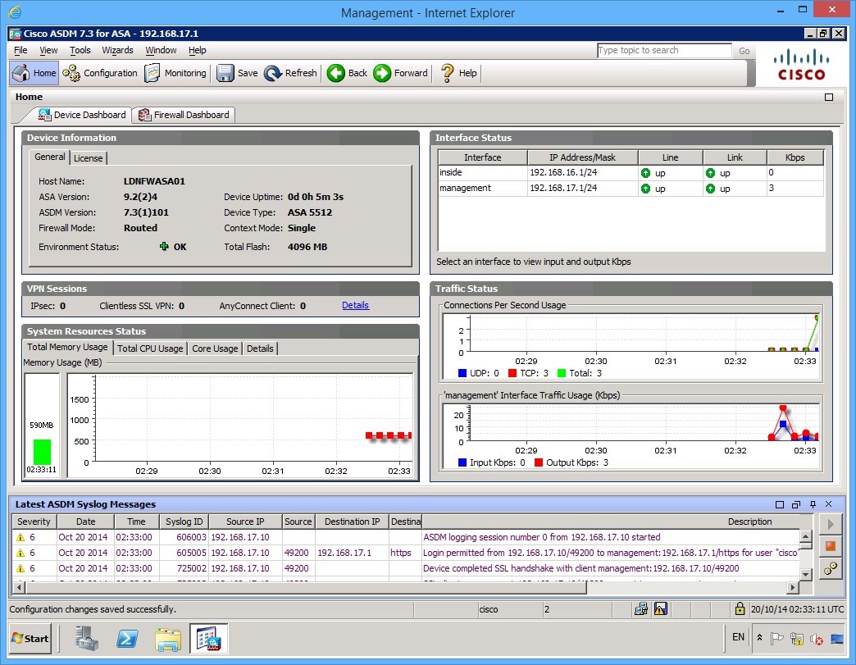The height and width of the screenshot is (665, 856).
Task: Click Go to search help topics
Action: click(744, 50)
